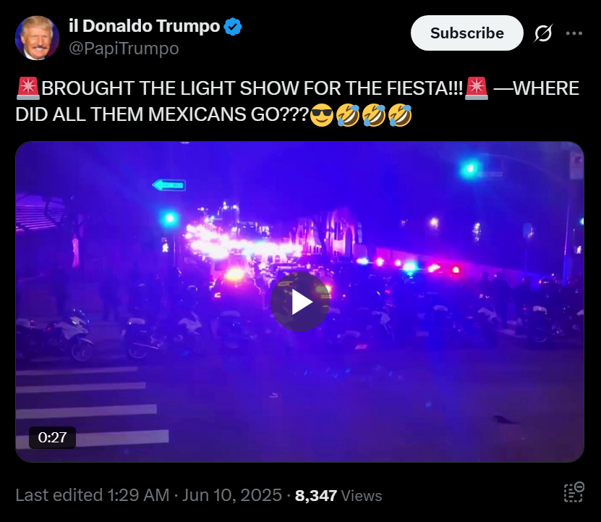The image size is (601, 522).
Task: Click the Jun 10, 2025 date link
Action: [x=232, y=495]
